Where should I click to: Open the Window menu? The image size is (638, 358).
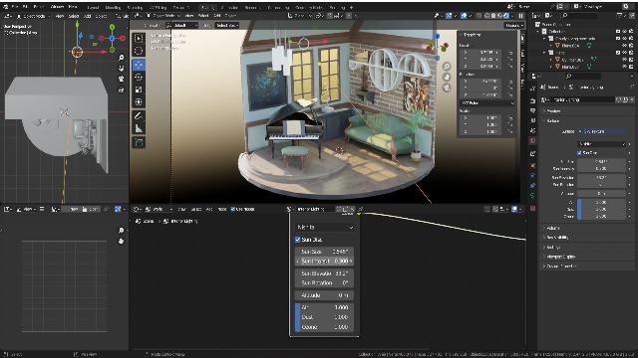(x=57, y=7)
